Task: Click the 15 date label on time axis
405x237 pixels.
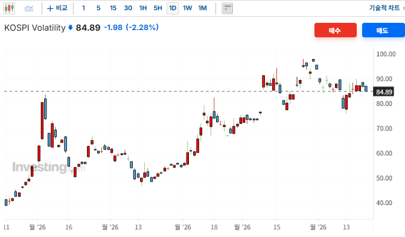Action: coord(276,227)
